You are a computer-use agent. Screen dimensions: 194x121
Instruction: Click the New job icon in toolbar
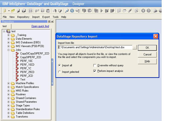[5, 11]
